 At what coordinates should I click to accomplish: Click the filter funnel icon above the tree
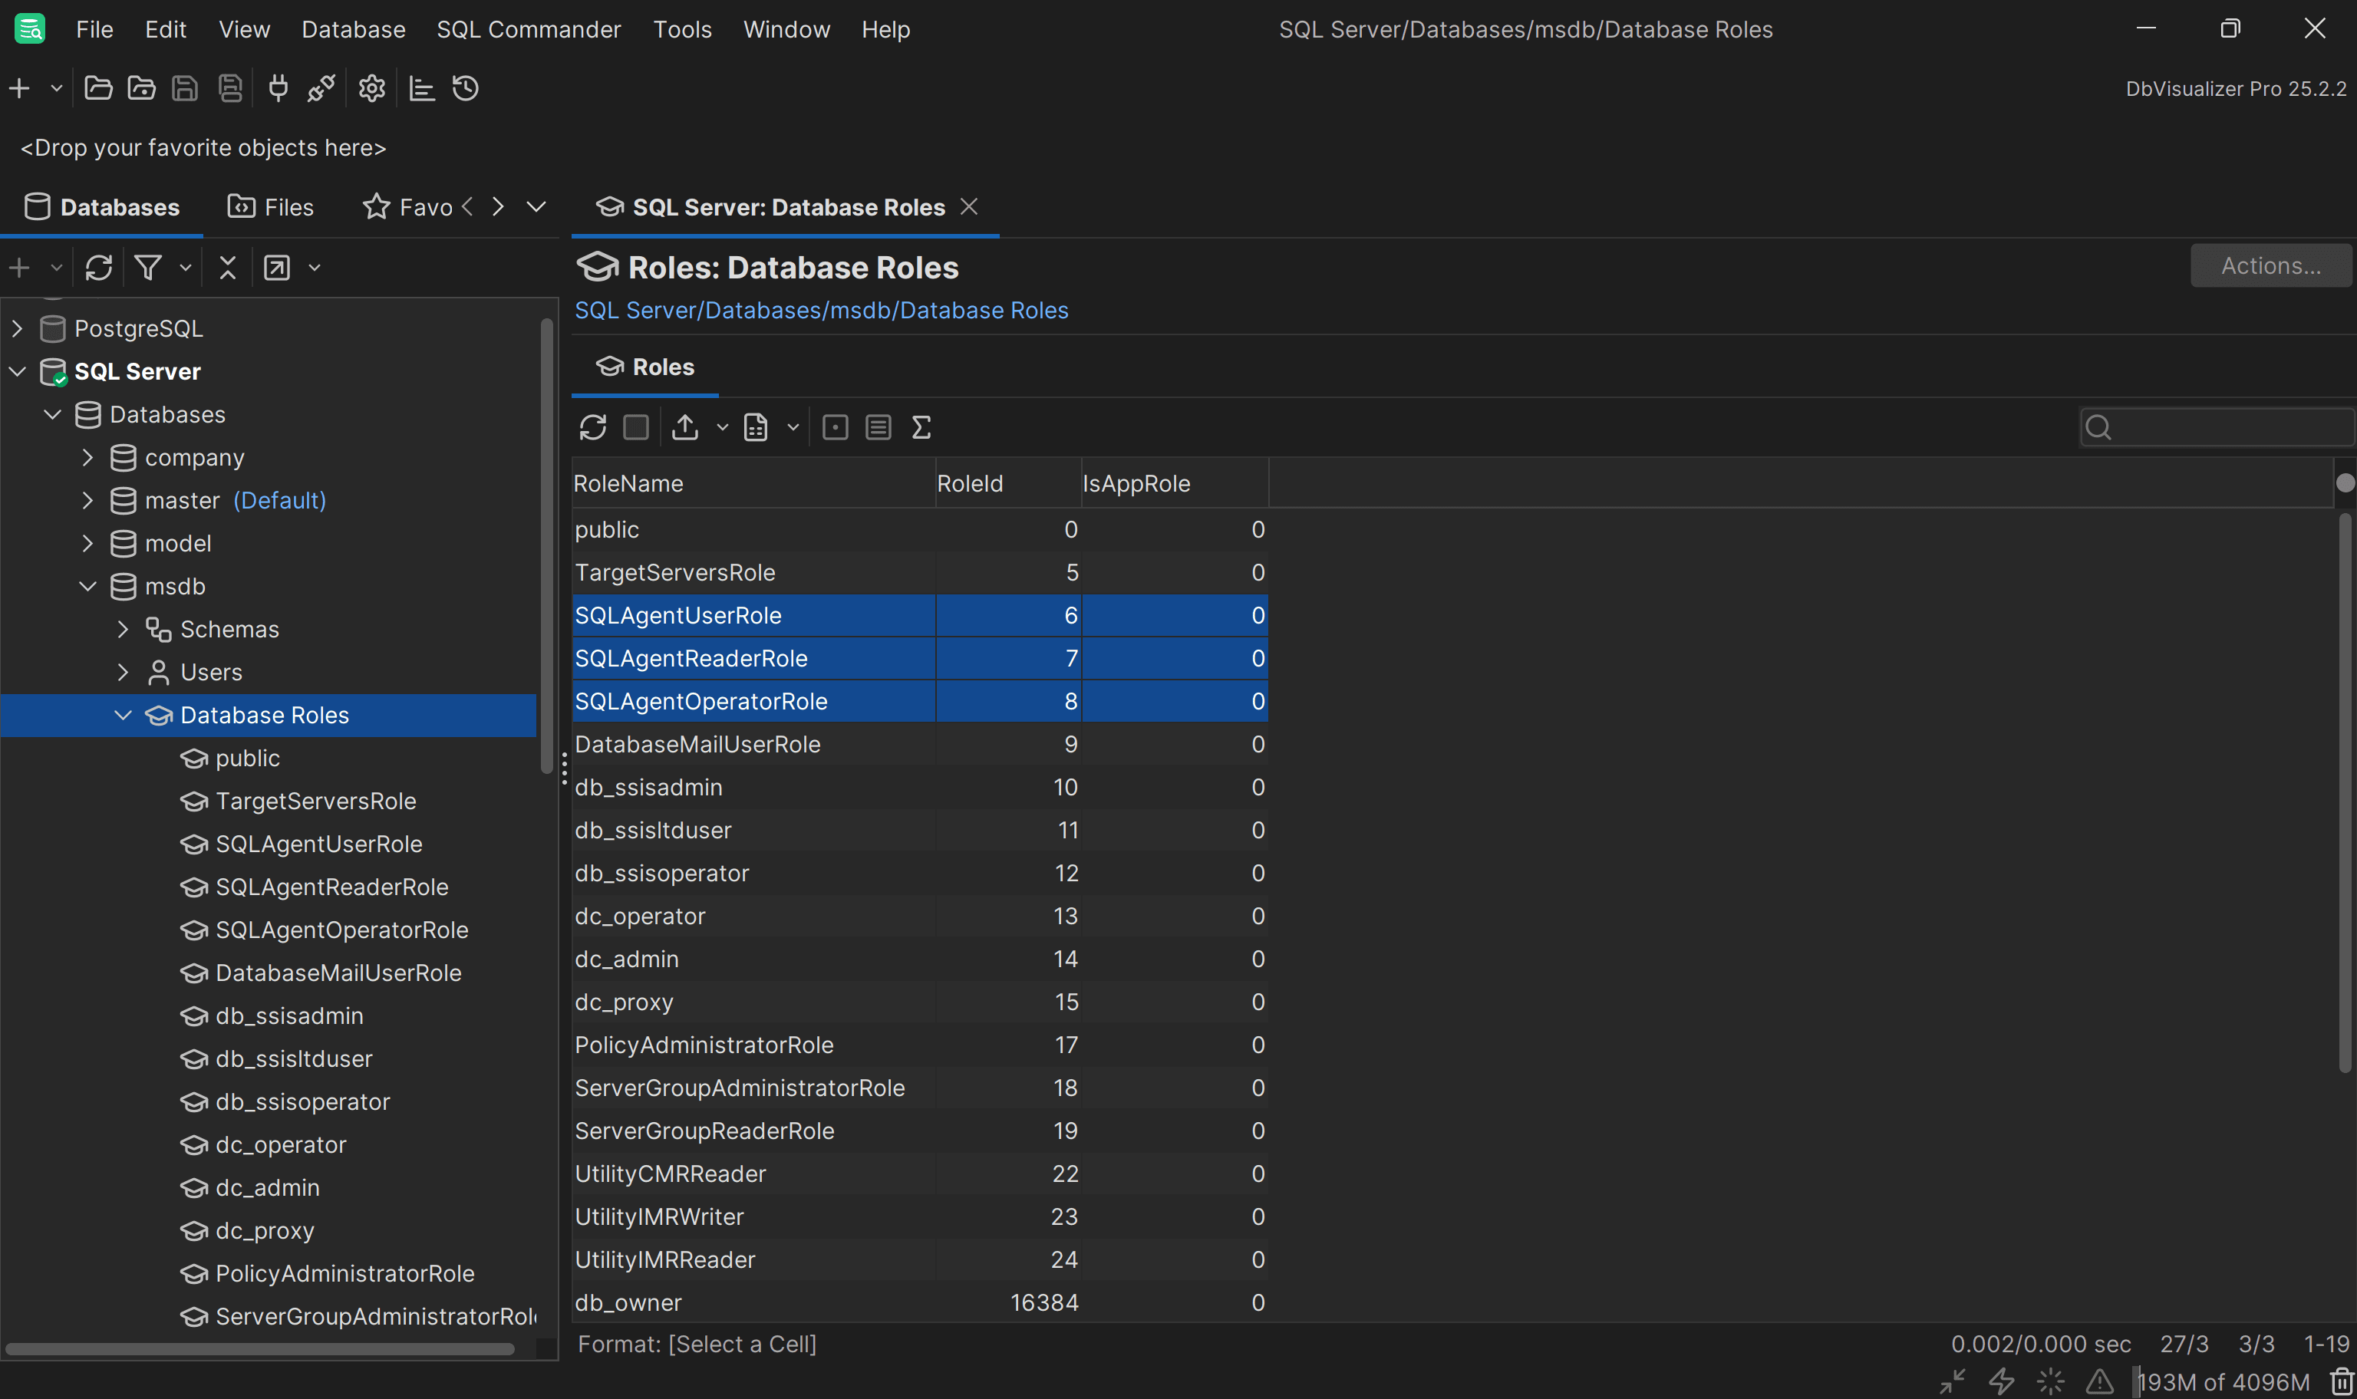(149, 268)
